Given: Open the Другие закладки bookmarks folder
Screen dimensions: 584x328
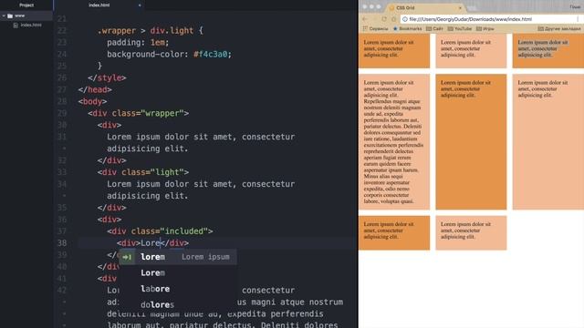Looking at the screenshot, I should point(559,28).
